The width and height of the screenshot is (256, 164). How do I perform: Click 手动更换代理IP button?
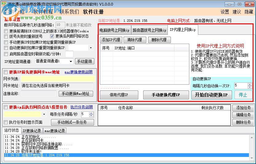[x=166, y=95]
